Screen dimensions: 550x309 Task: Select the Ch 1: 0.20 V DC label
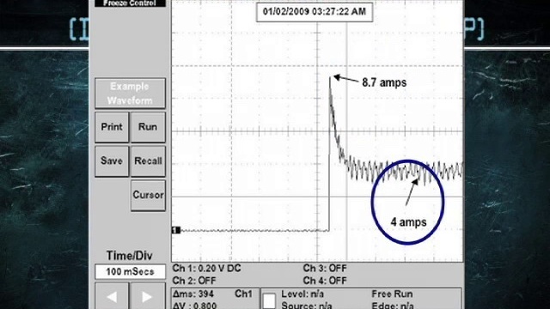(206, 269)
